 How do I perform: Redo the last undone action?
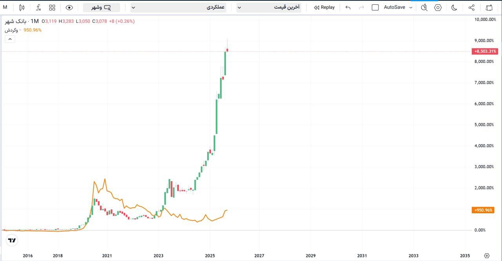(x=362, y=7)
